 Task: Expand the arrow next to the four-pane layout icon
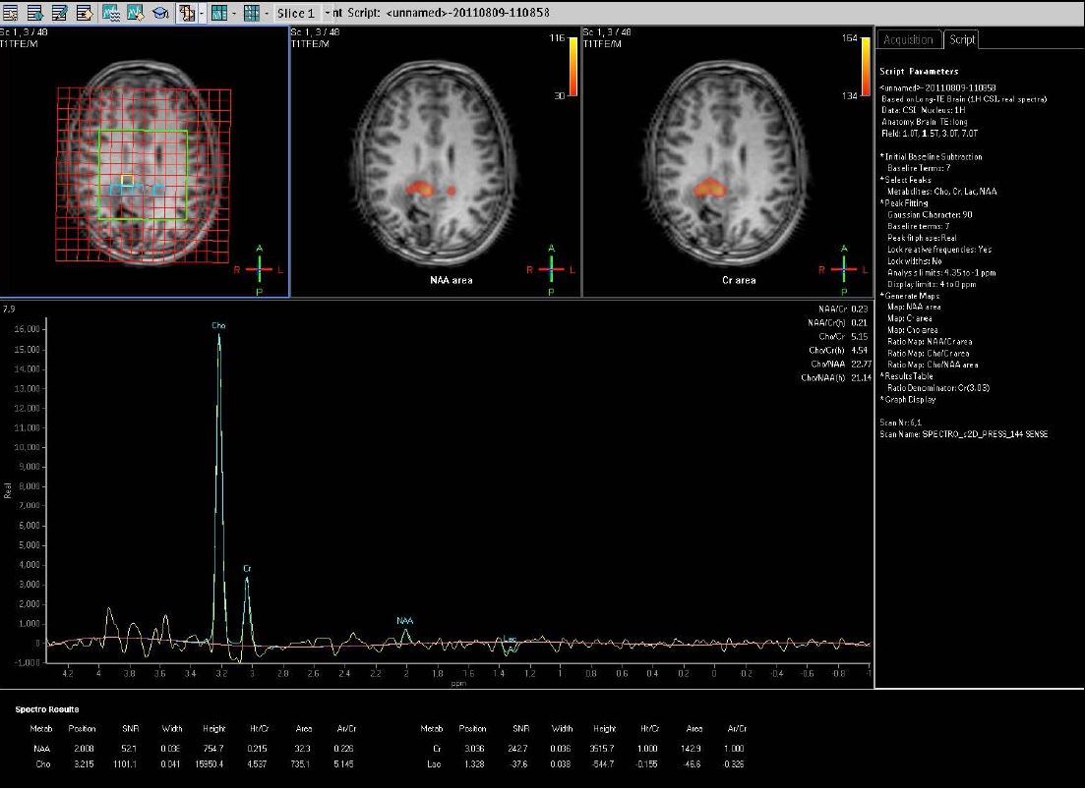pyautogui.click(x=234, y=13)
